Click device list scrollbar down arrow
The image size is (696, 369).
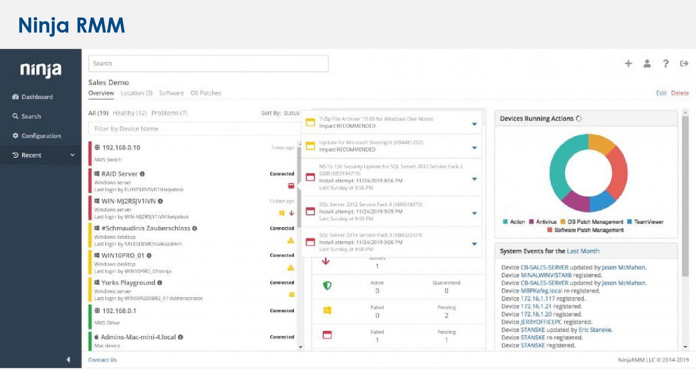pos(300,346)
